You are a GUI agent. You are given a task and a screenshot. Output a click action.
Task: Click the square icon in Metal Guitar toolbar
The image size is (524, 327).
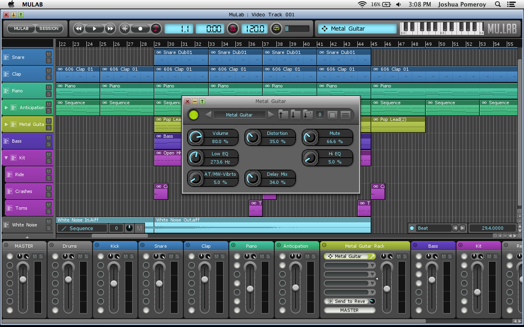click(332, 115)
